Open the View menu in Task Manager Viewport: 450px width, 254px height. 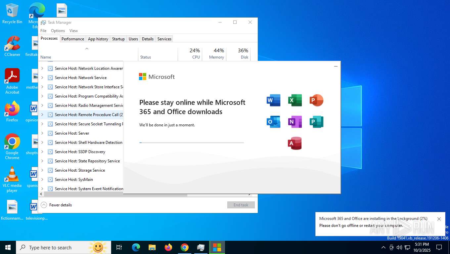(73, 31)
